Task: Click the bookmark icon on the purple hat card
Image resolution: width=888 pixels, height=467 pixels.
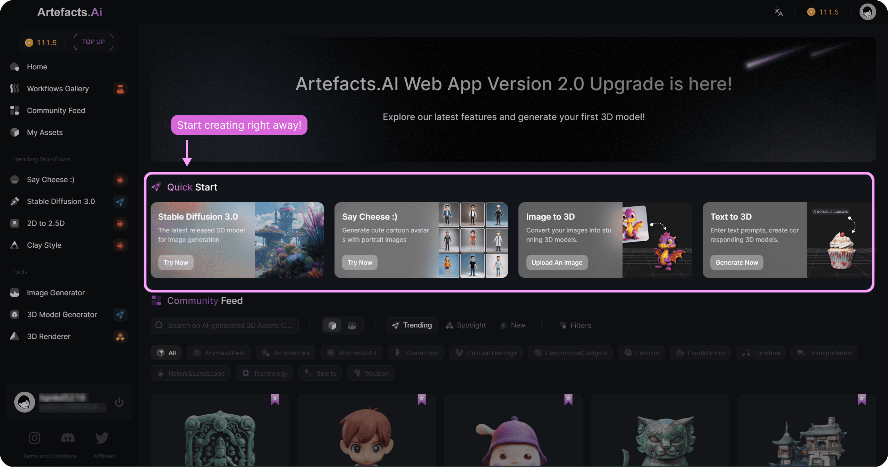Action: click(x=568, y=399)
